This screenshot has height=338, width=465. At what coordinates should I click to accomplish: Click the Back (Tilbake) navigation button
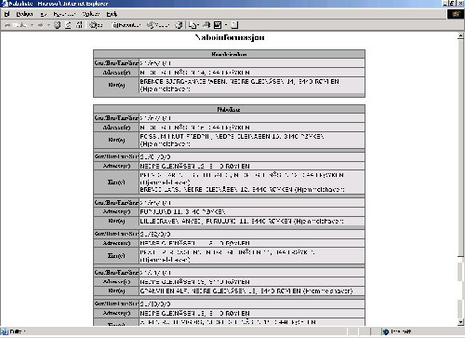tap(16, 25)
